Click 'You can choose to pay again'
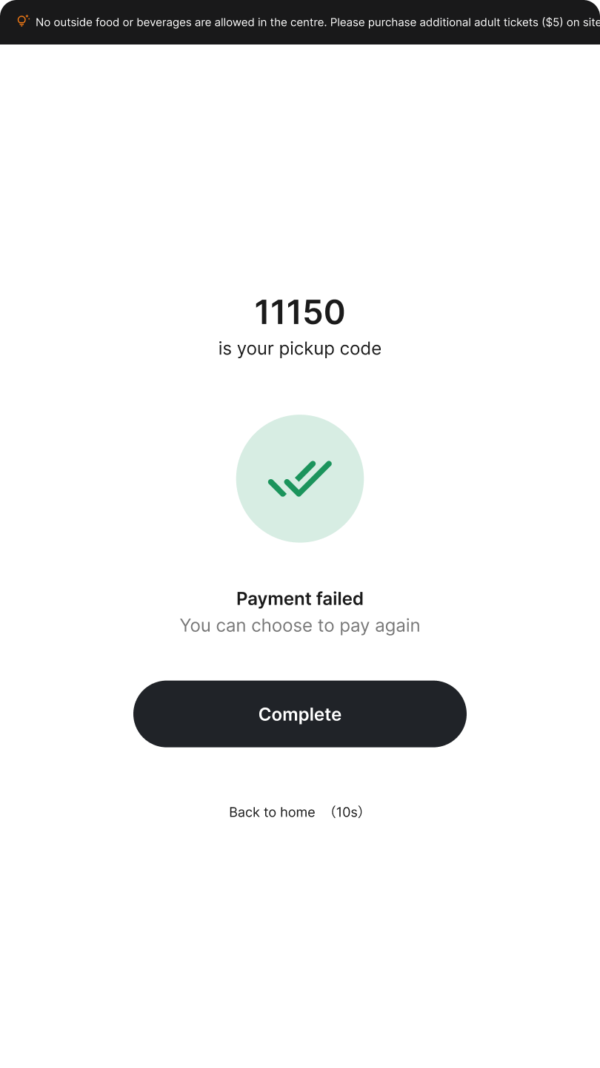This screenshot has height=1068, width=600. [x=300, y=625]
